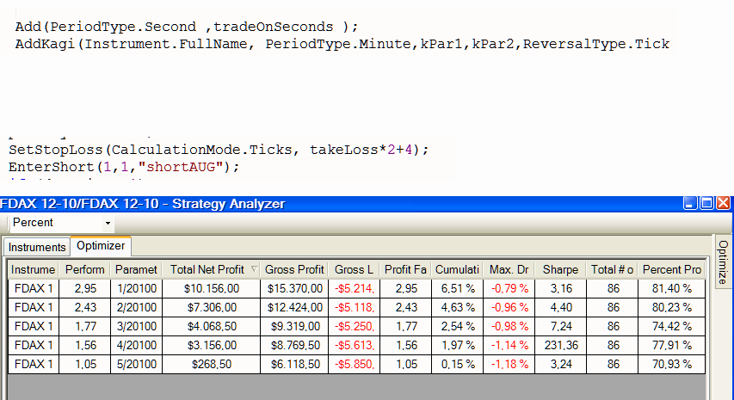Select the Optimizer tab
The image size is (734, 400).
[101, 246]
